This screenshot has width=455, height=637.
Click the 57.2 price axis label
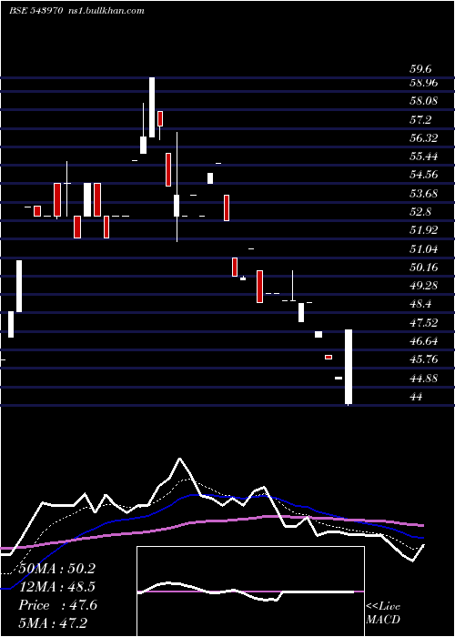420,119
